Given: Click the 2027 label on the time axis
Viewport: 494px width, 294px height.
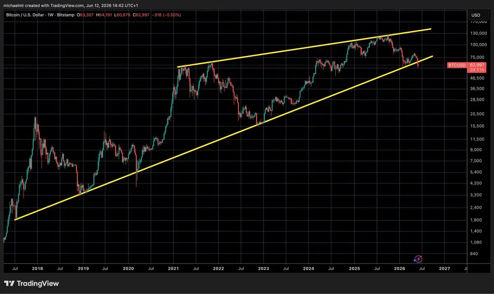Looking at the screenshot, I should tap(445, 268).
